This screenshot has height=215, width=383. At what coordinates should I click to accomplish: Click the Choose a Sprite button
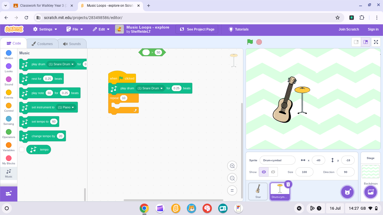point(347,192)
